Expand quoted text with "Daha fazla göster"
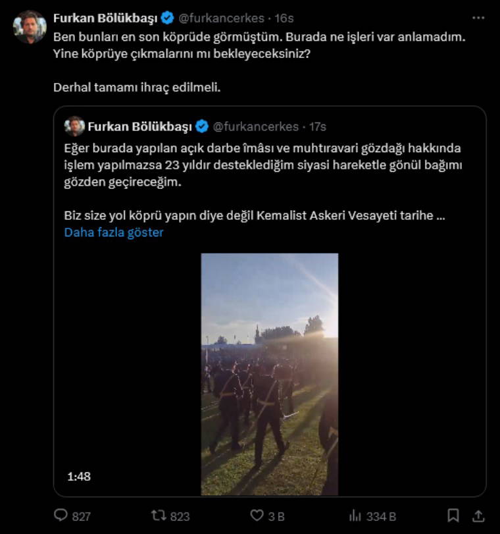500x534 pixels. (114, 232)
